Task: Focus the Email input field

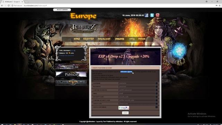Action: click(x=137, y=93)
